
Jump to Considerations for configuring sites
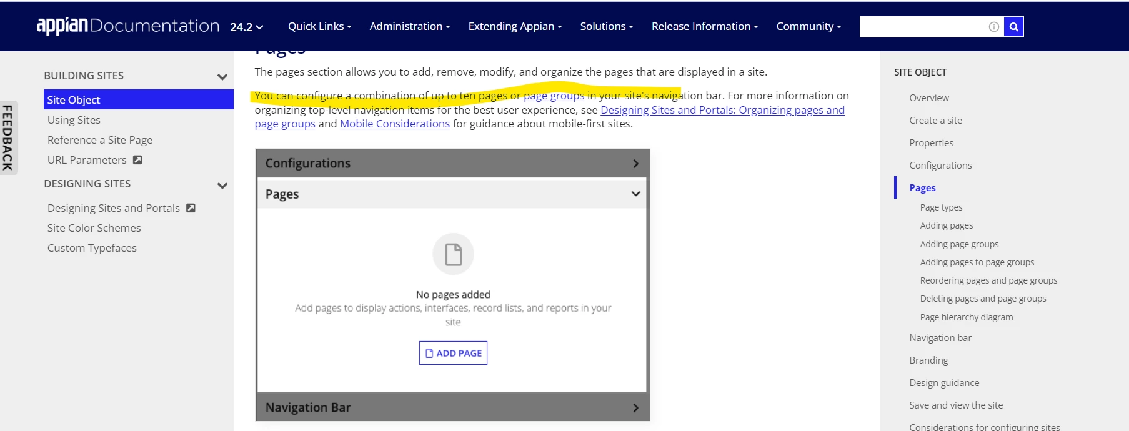tap(984, 427)
